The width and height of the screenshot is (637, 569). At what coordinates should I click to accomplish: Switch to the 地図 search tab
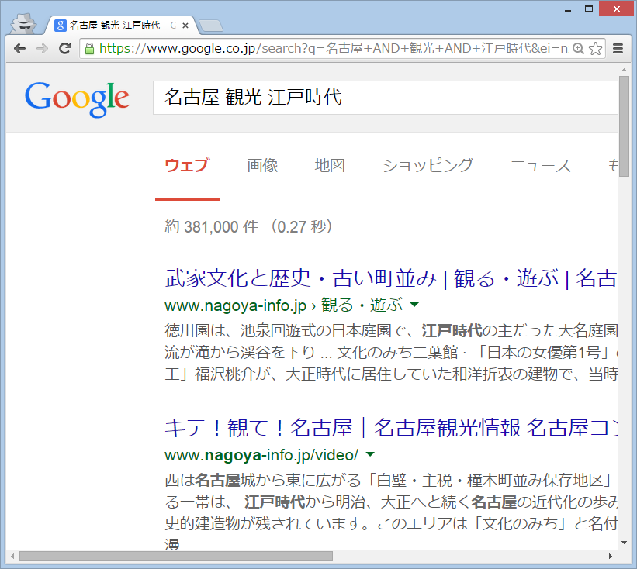(330, 165)
